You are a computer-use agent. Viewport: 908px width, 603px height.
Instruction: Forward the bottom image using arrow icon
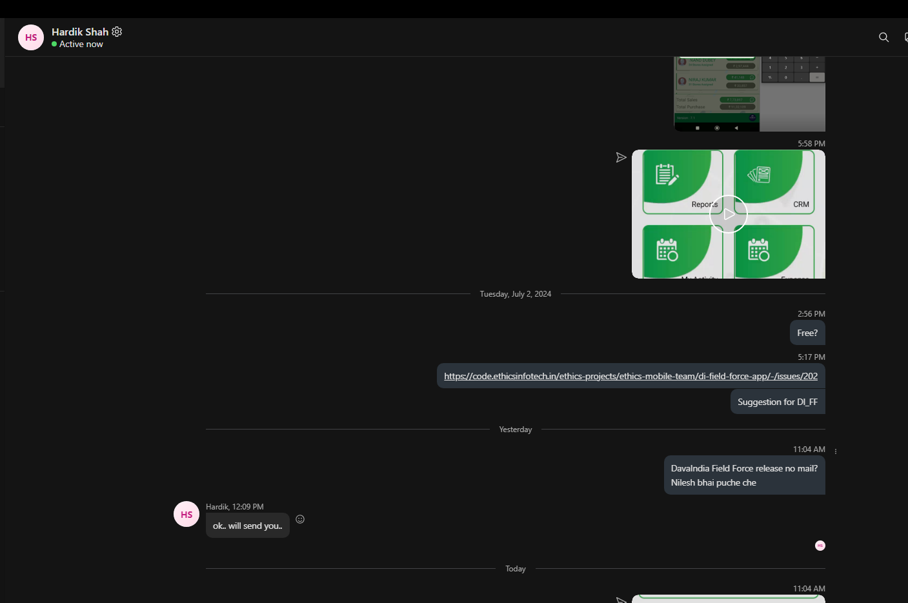tap(621, 600)
